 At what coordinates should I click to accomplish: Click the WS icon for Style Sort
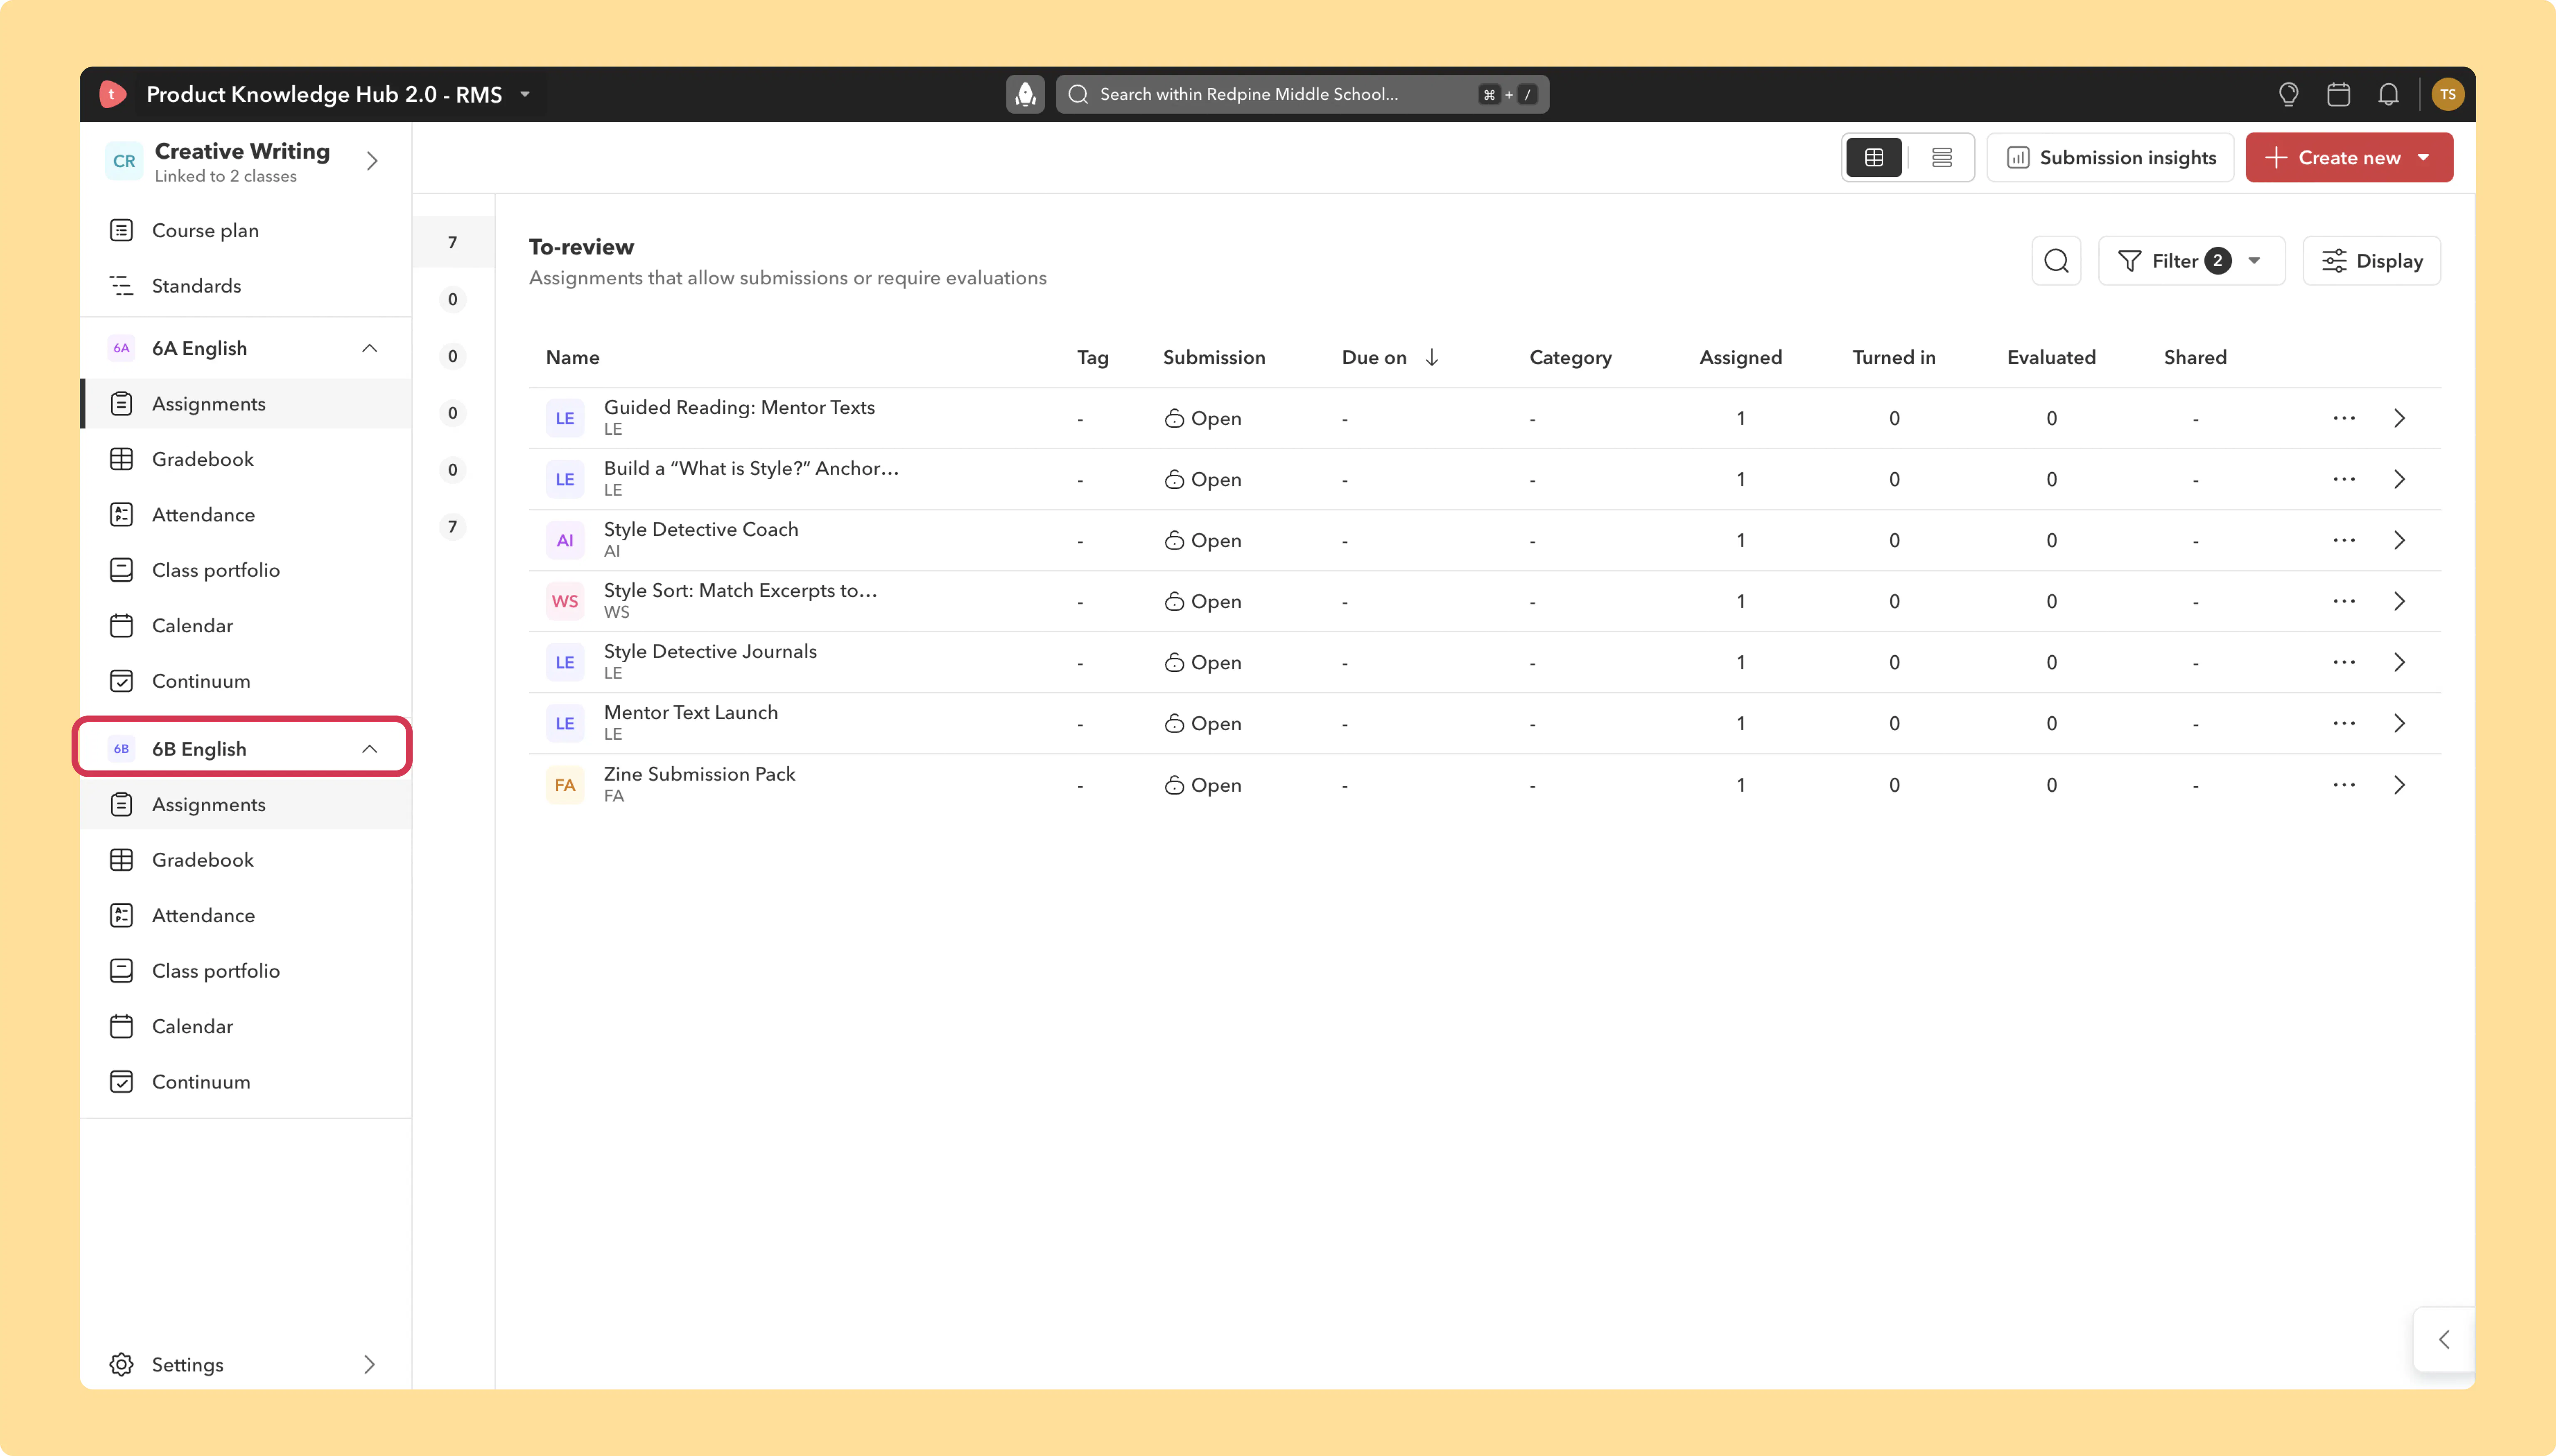tap(565, 601)
